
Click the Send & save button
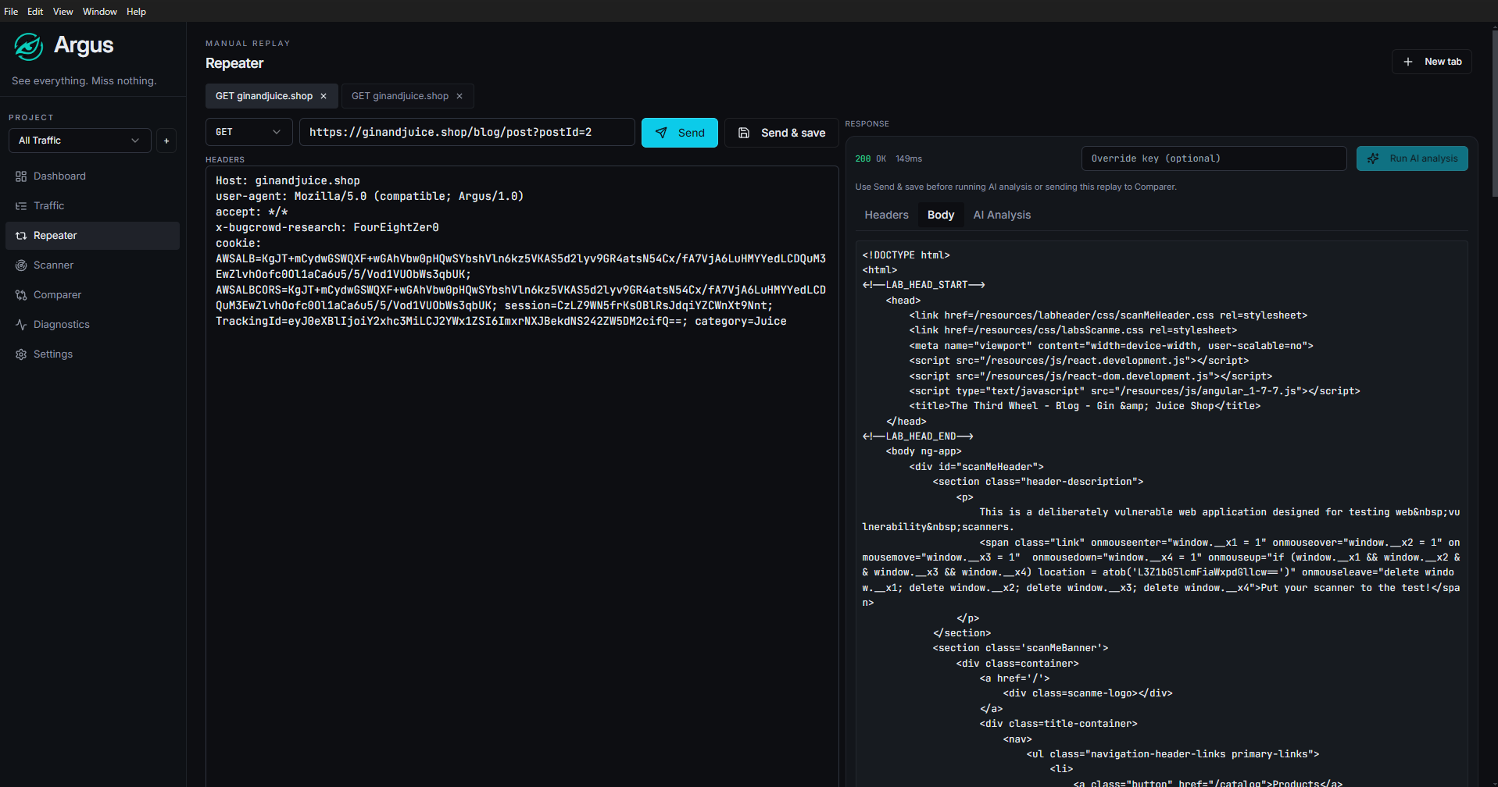pyautogui.click(x=781, y=133)
